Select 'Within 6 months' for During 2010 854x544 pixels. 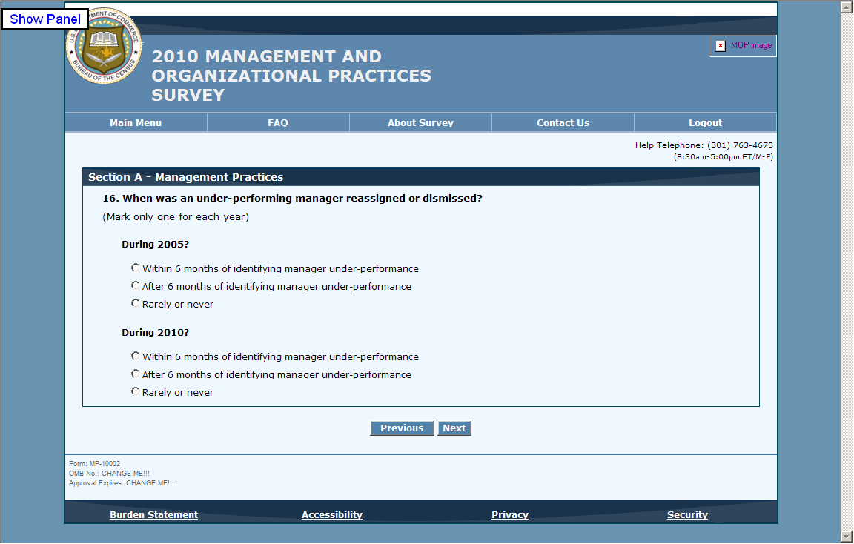[x=135, y=356]
